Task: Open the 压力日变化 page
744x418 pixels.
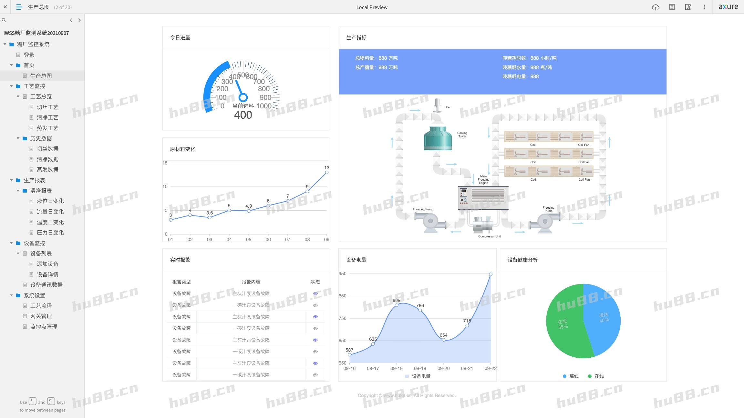Action: tap(50, 233)
